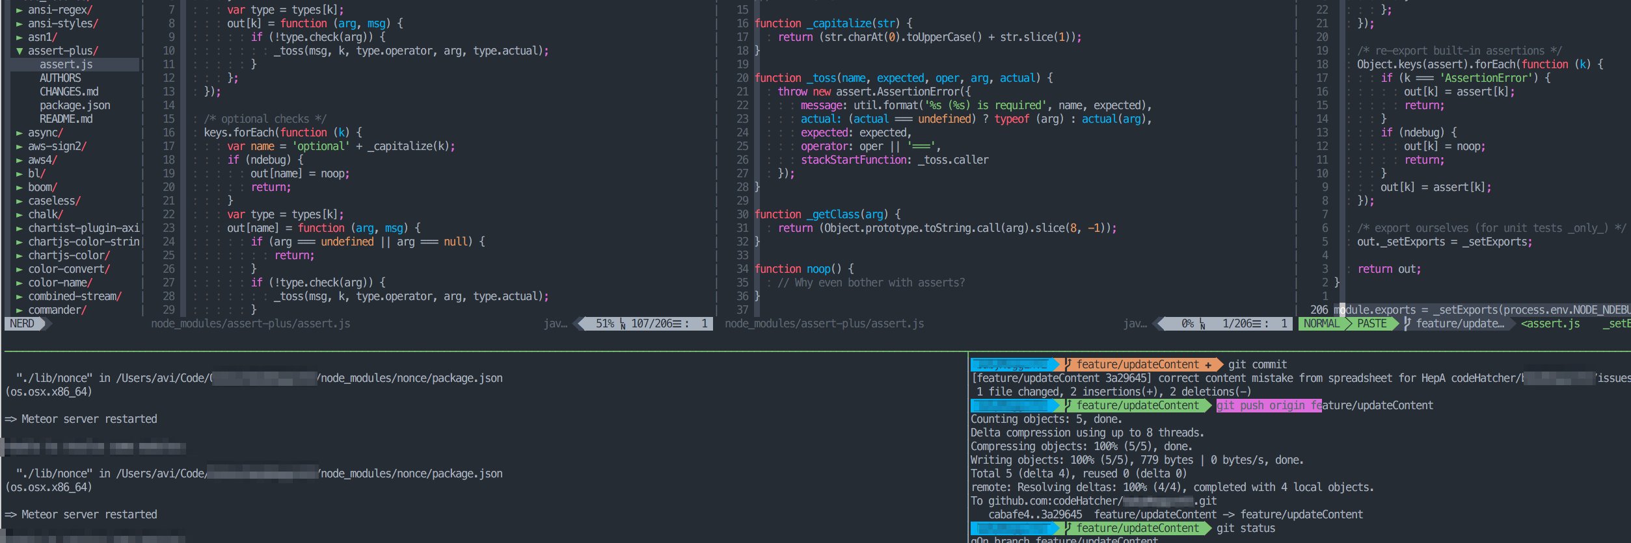Select the chartist-plugin-axi folder entry
Screen dimensions: 1631x543
83,229
